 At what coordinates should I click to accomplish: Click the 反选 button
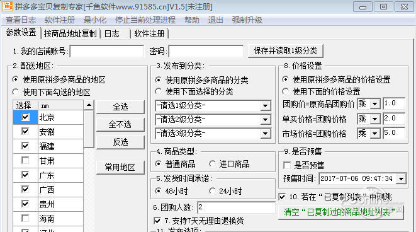point(120,142)
